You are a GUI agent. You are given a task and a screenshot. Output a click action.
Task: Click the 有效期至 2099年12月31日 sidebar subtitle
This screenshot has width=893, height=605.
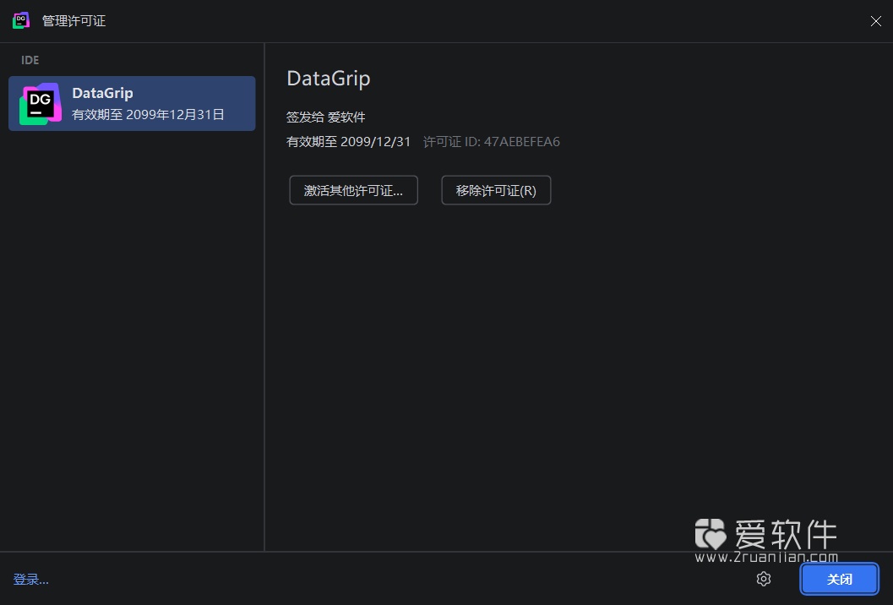[148, 114]
